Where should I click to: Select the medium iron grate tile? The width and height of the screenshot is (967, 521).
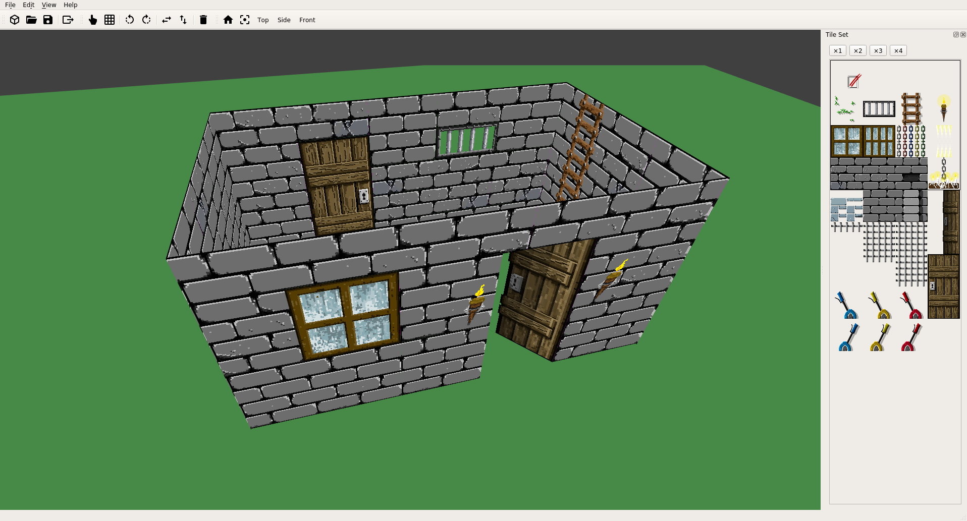point(879,242)
